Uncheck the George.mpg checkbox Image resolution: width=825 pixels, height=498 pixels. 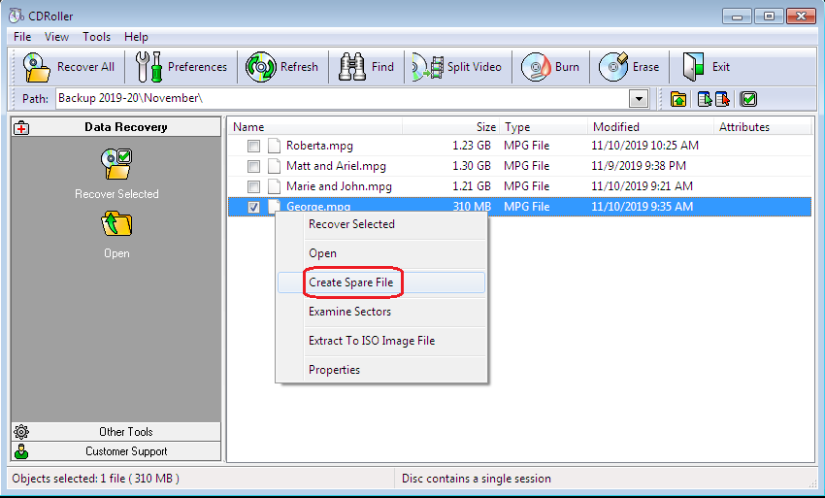click(253, 207)
